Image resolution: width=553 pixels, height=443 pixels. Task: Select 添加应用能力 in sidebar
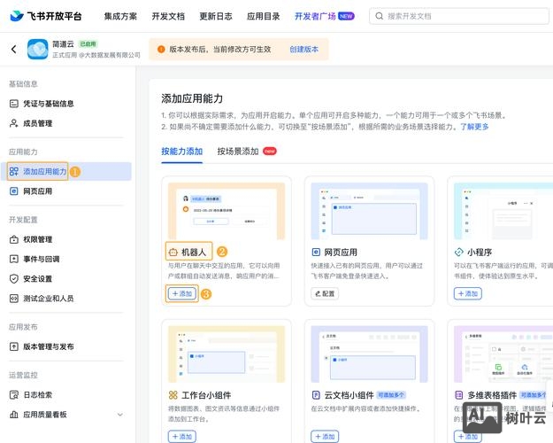66,171
